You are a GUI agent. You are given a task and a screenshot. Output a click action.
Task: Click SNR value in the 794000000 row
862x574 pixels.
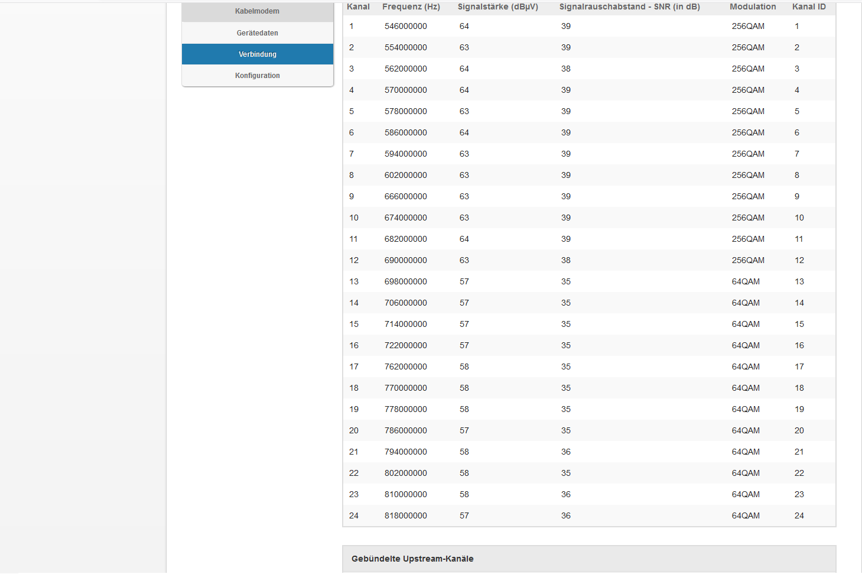point(566,452)
